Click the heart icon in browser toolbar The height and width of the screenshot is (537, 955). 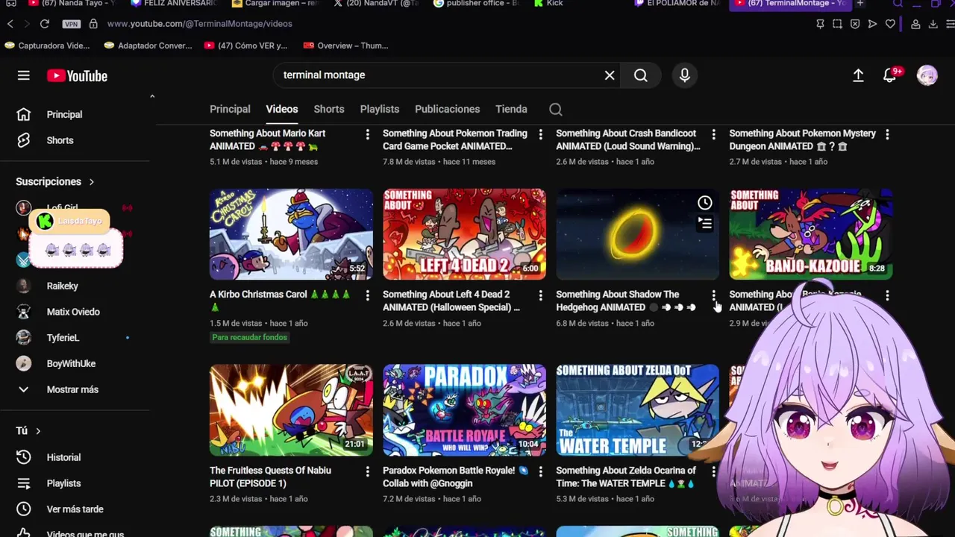click(890, 24)
